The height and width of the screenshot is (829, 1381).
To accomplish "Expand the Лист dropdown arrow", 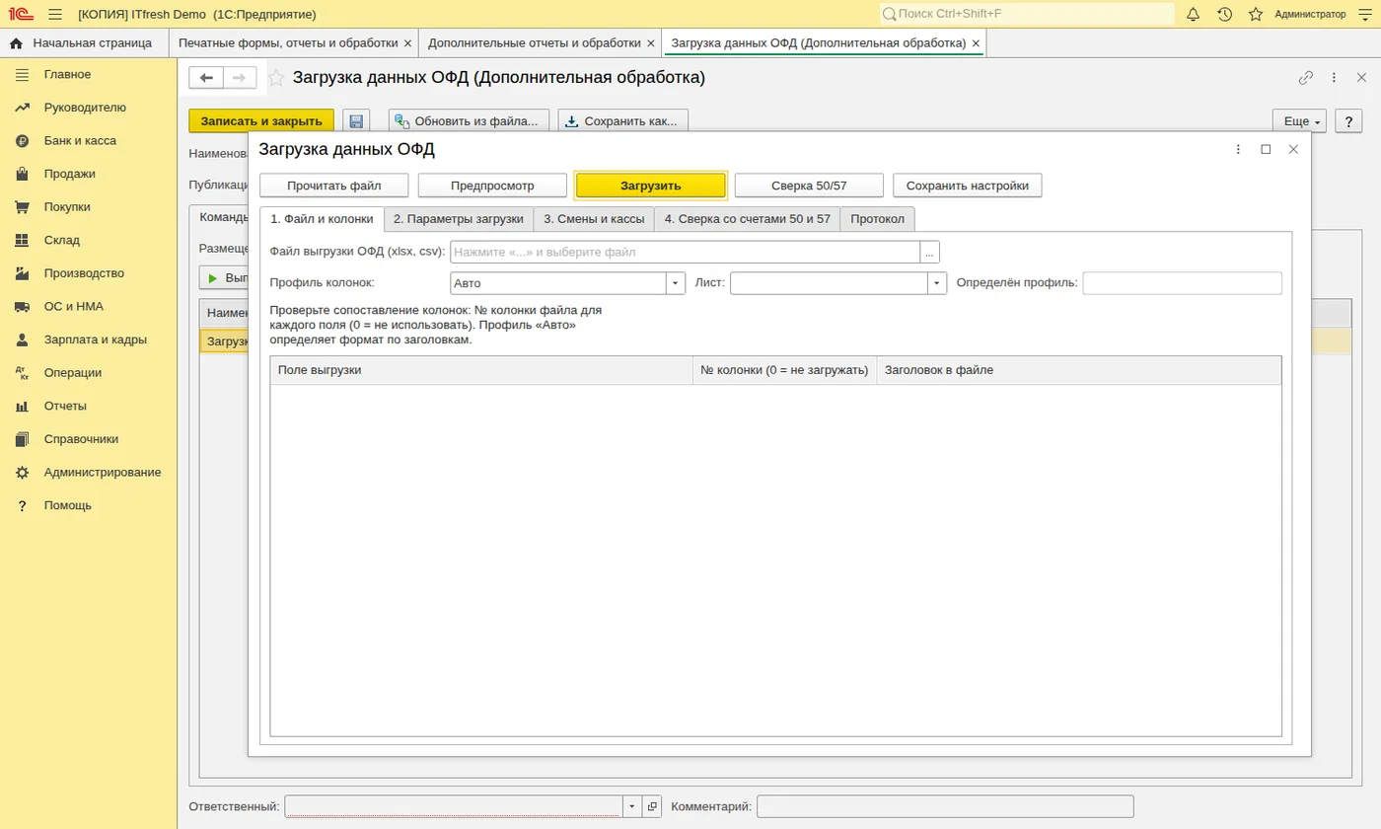I will click(x=937, y=283).
